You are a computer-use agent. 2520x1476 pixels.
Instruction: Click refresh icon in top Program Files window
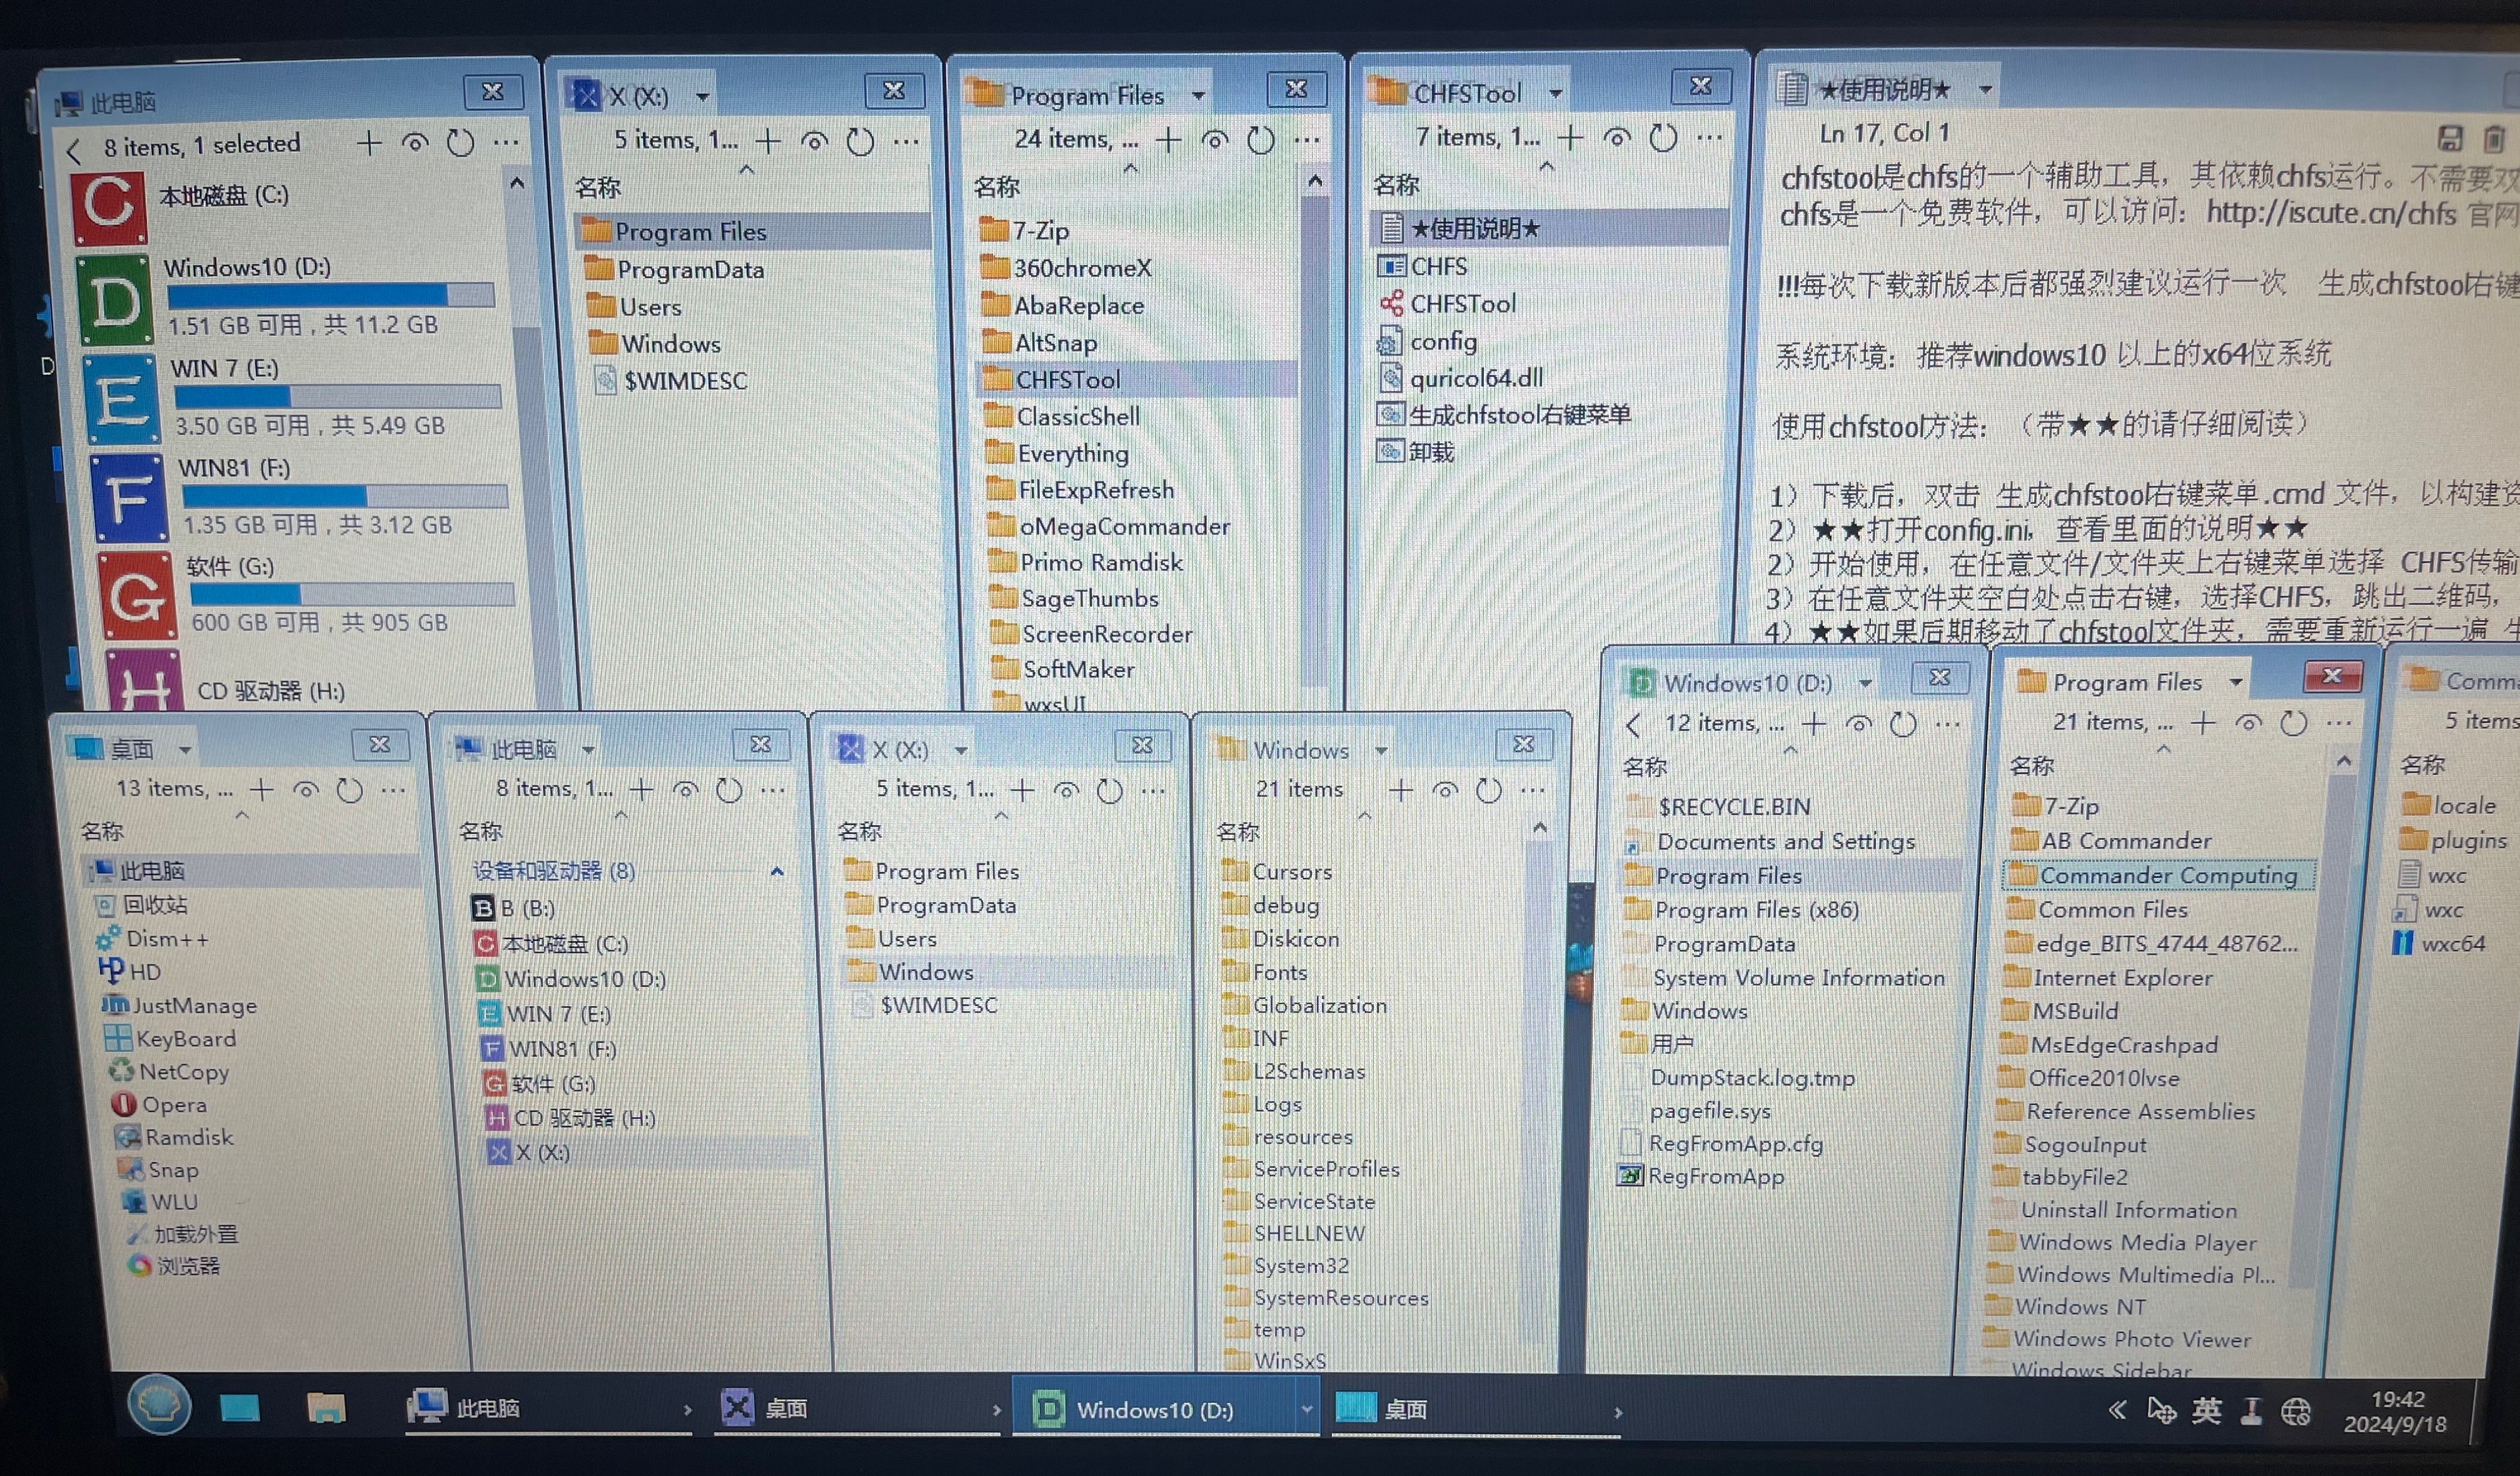pyautogui.click(x=1261, y=140)
